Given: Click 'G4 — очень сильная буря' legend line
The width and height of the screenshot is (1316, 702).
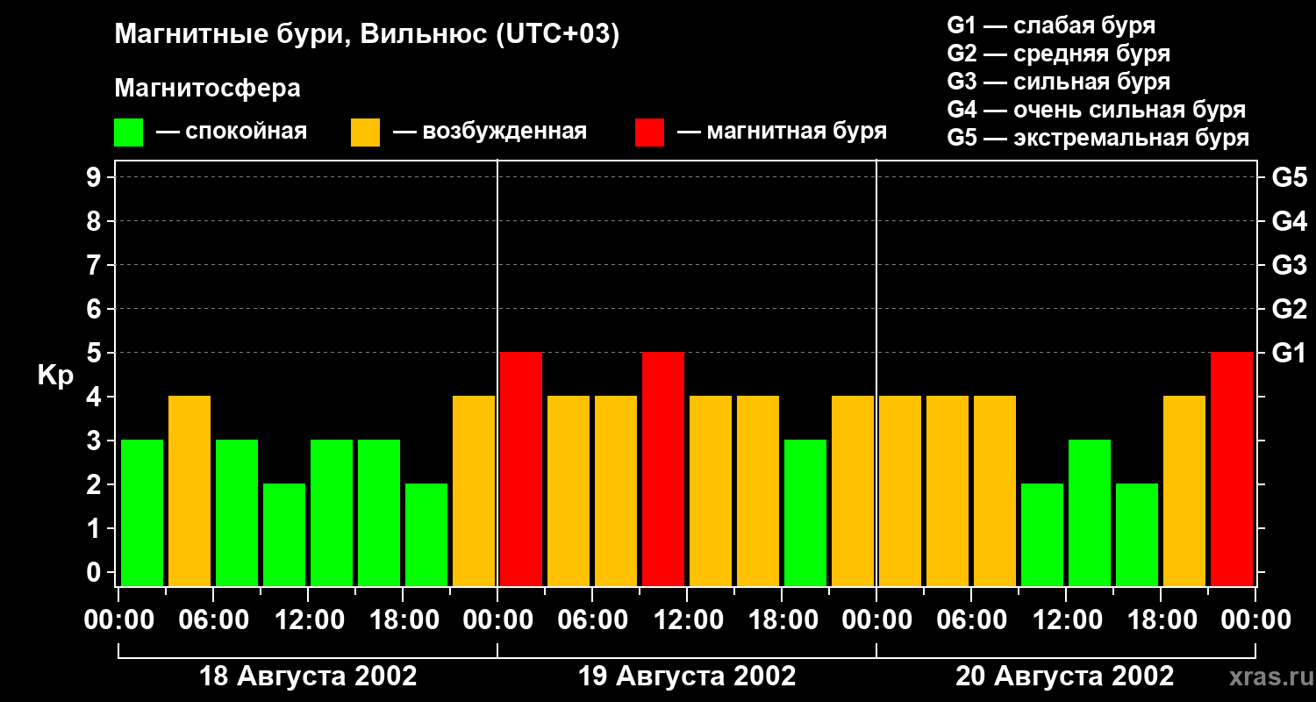Looking at the screenshot, I should point(1096,110).
